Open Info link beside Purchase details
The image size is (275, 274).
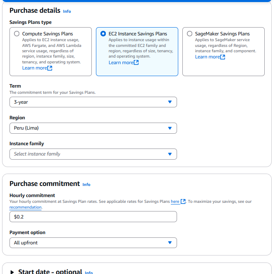pyautogui.click(x=67, y=12)
